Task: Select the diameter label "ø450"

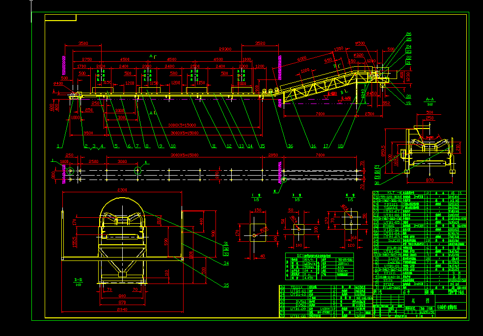Action: pyautogui.click(x=372, y=94)
